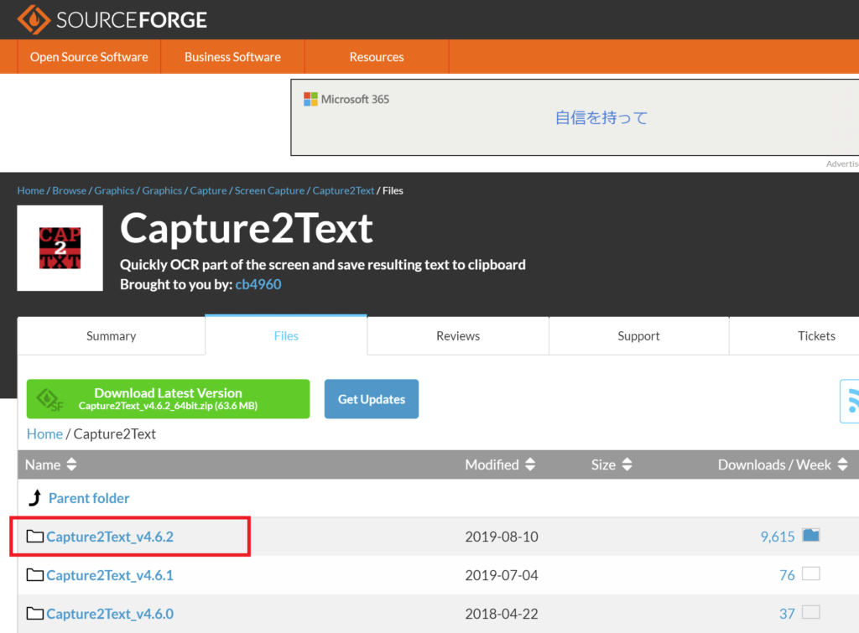Click the 76 downloads count
This screenshot has width=859, height=633.
(x=787, y=575)
